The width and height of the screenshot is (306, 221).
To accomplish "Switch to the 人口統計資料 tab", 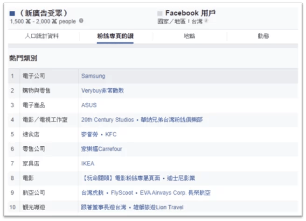I will 42,36.
